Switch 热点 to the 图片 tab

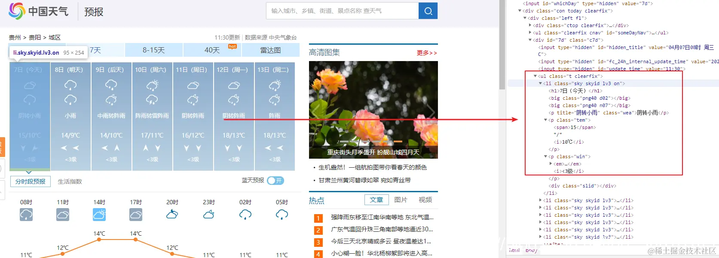(x=401, y=200)
